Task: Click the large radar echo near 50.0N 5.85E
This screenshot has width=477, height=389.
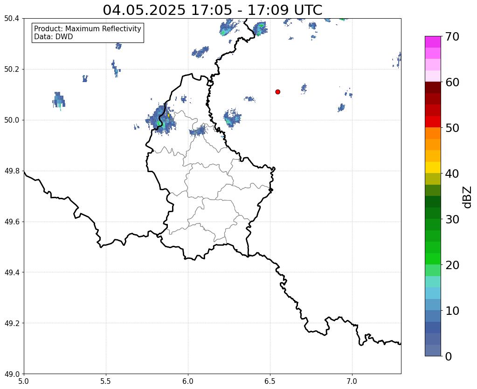Action: click(161, 119)
